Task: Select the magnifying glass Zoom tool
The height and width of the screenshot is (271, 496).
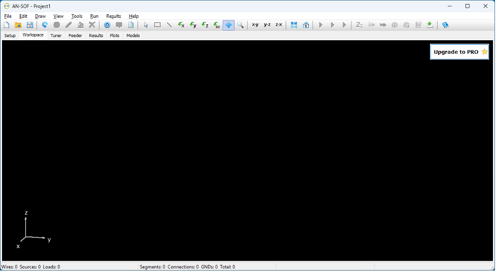Action: coord(241,25)
